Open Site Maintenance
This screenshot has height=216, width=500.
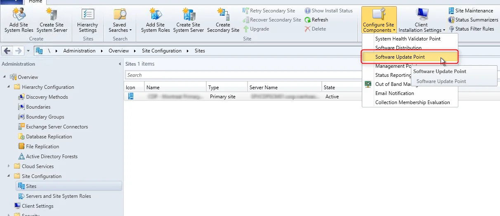[471, 11]
